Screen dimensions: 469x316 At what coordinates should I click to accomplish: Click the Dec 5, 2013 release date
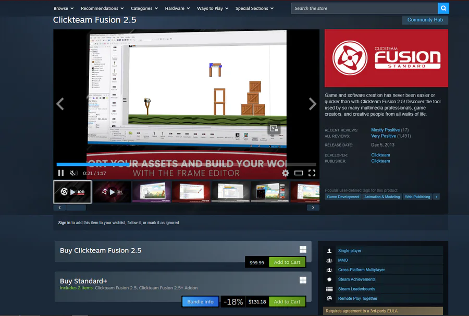(x=382, y=145)
